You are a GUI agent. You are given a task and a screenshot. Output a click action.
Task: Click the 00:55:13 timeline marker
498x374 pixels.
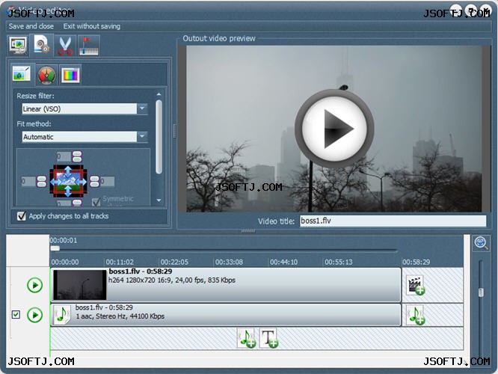tap(338, 262)
